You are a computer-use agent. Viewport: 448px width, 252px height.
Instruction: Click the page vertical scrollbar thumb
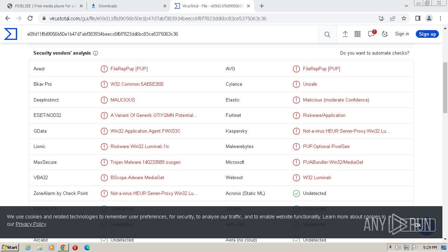coord(445,87)
